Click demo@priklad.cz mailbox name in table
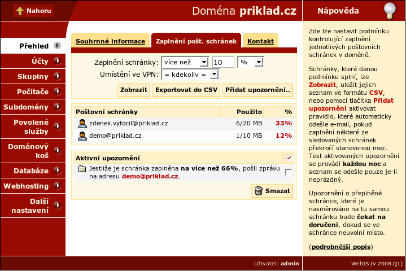The image size is (406, 271). 115,135
